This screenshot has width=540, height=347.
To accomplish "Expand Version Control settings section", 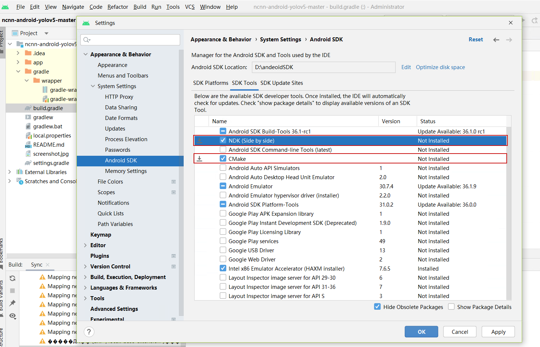I will click(x=86, y=267).
